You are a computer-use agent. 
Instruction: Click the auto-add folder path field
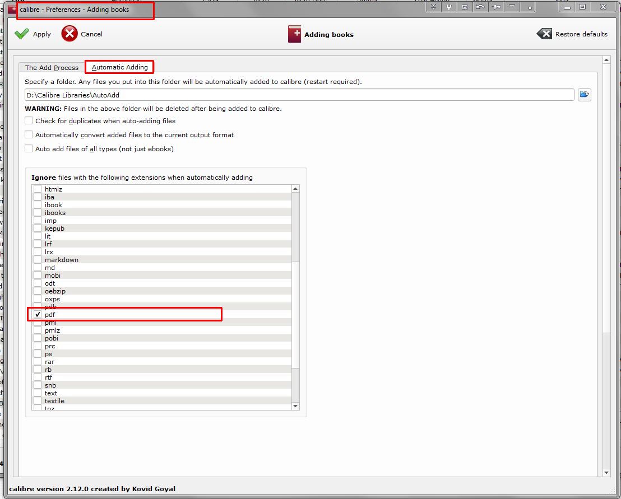click(299, 95)
